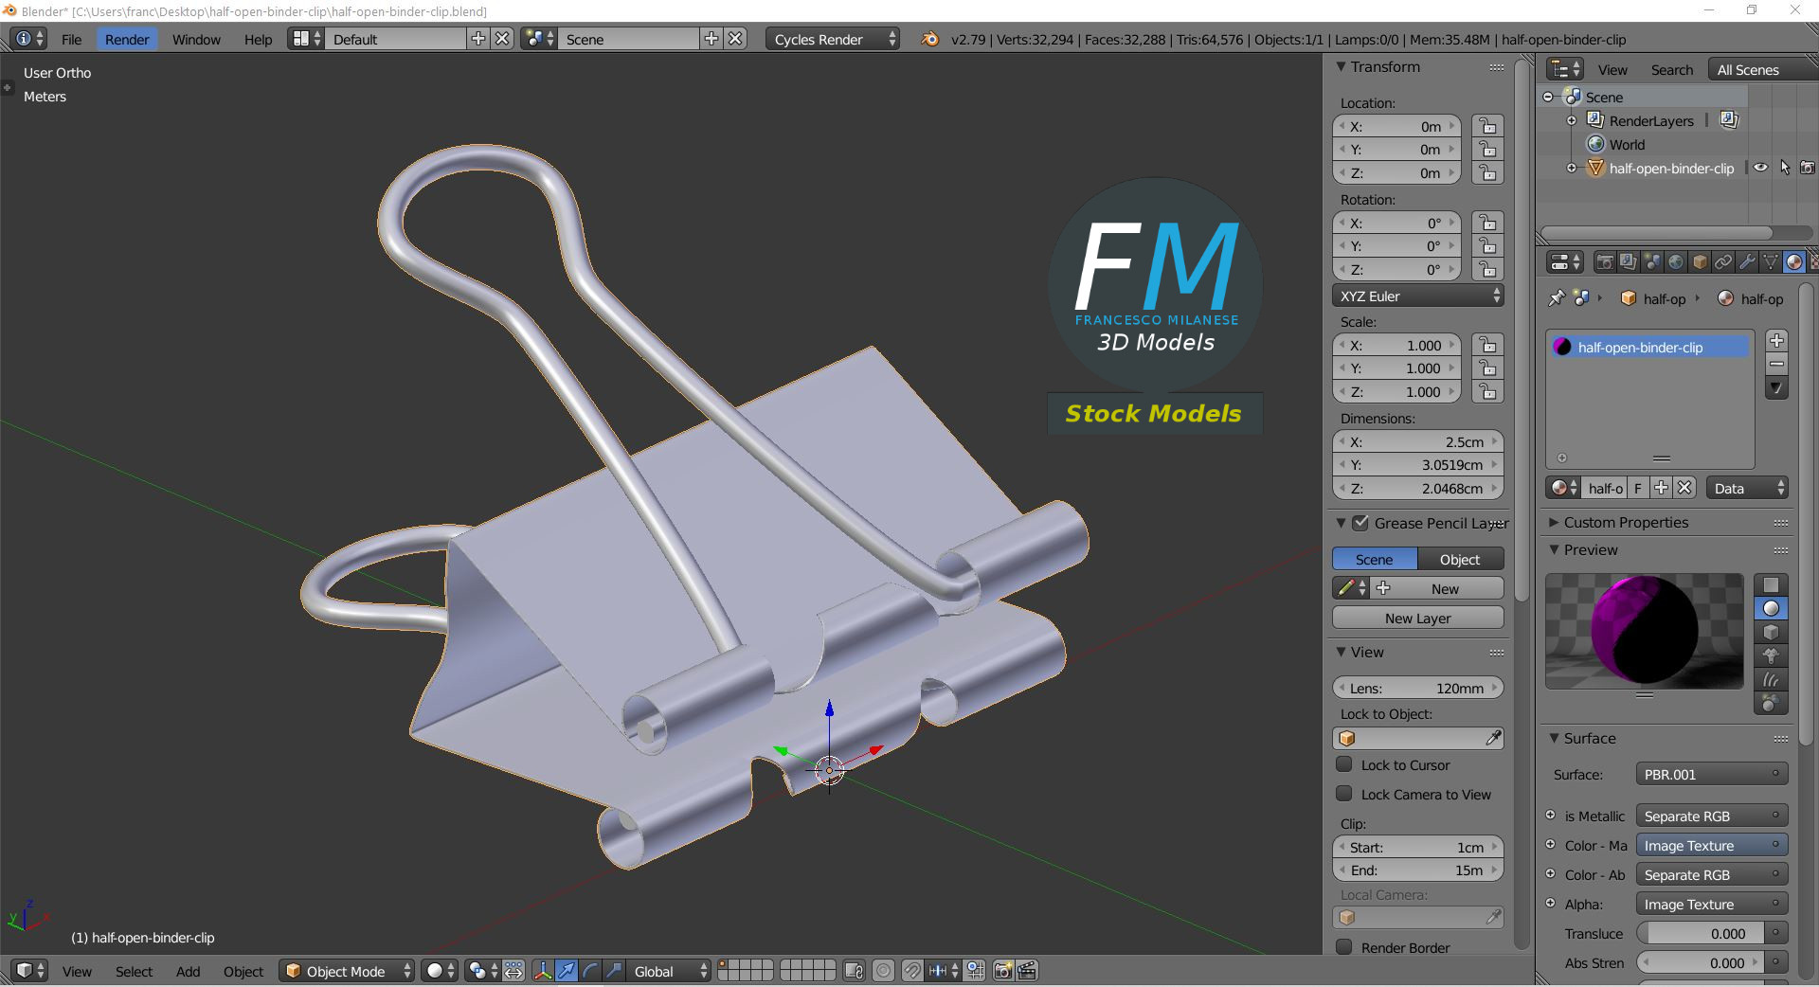The image size is (1819, 987).
Task: Open the File menu
Action: pos(71,39)
